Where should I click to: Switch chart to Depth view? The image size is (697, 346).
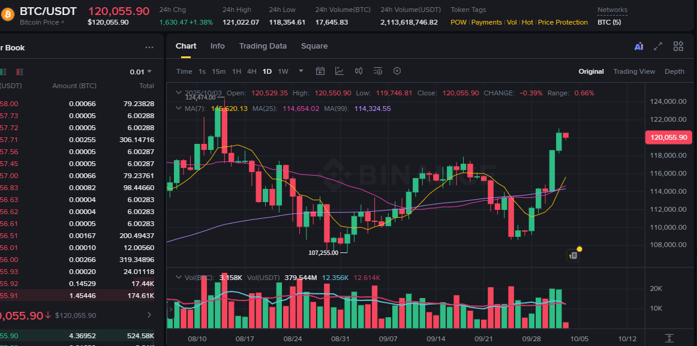(x=674, y=71)
